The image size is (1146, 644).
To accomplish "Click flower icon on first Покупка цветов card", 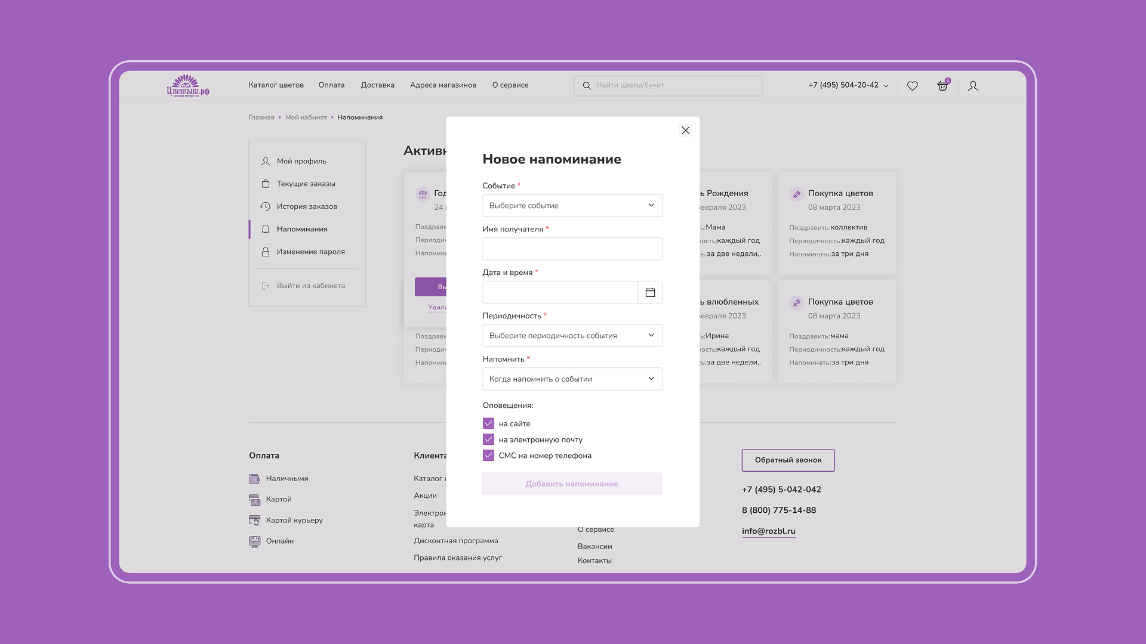I will pos(796,194).
